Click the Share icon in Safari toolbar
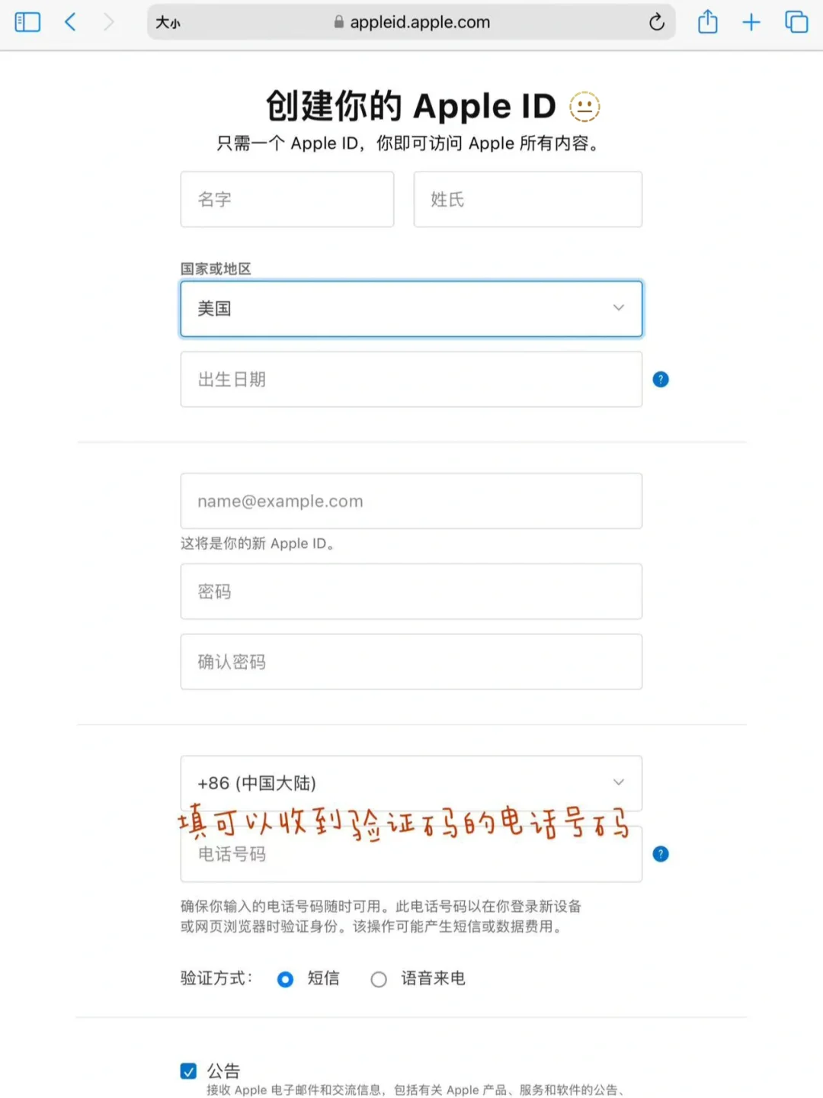 click(707, 22)
